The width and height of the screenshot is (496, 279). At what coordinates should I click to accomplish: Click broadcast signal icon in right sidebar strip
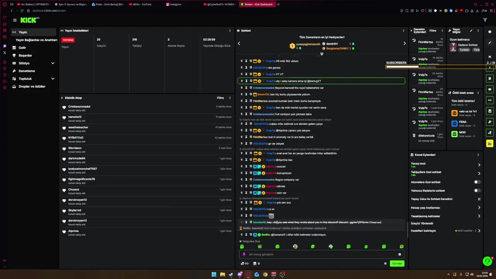pyautogui.click(x=490, y=100)
